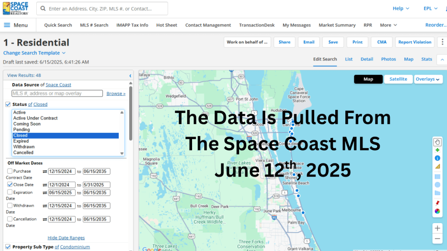Zoom in on the map with plus control
This screenshot has height=251, width=447.
point(437,228)
